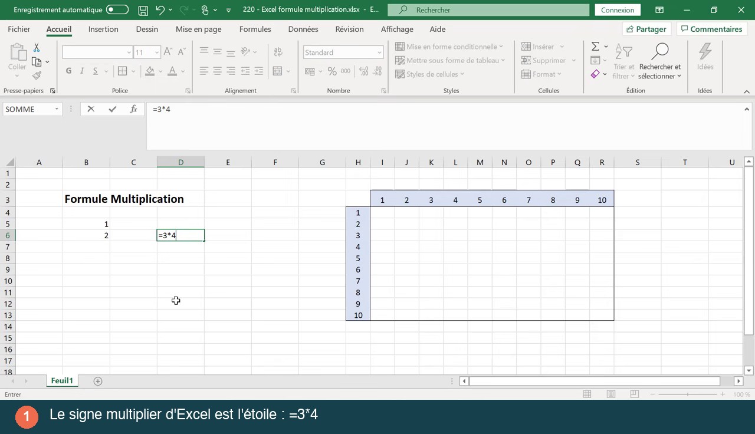Image resolution: width=755 pixels, height=434 pixels.
Task: Select the Feuil1 sheet tab
Action: pyautogui.click(x=62, y=381)
